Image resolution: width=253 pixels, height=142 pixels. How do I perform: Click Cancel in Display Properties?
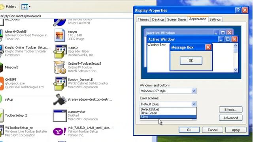click(x=213, y=130)
